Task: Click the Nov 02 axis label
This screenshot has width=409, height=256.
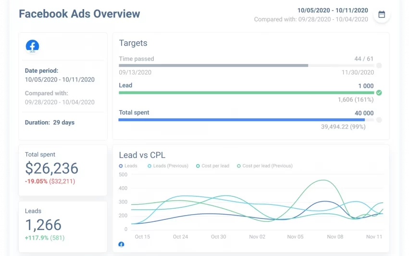Action: (257, 237)
